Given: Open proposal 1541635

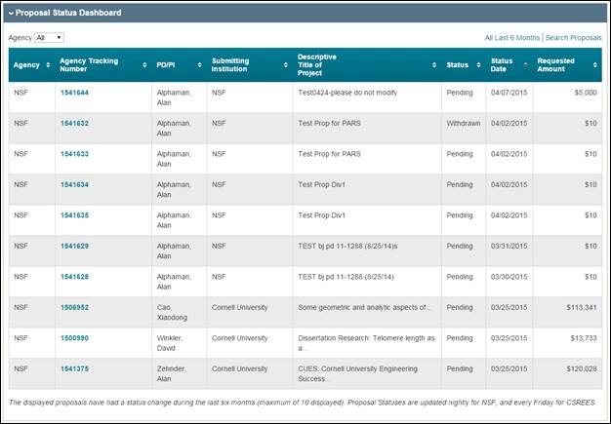Looking at the screenshot, I should tap(74, 215).
